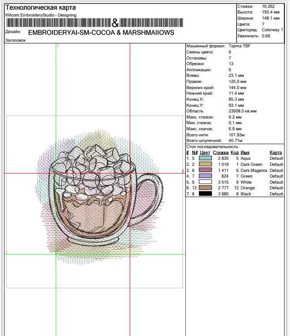Screen dimensions: 290x336
Task: Click the 'Карта' column header
Action: click(x=275, y=153)
